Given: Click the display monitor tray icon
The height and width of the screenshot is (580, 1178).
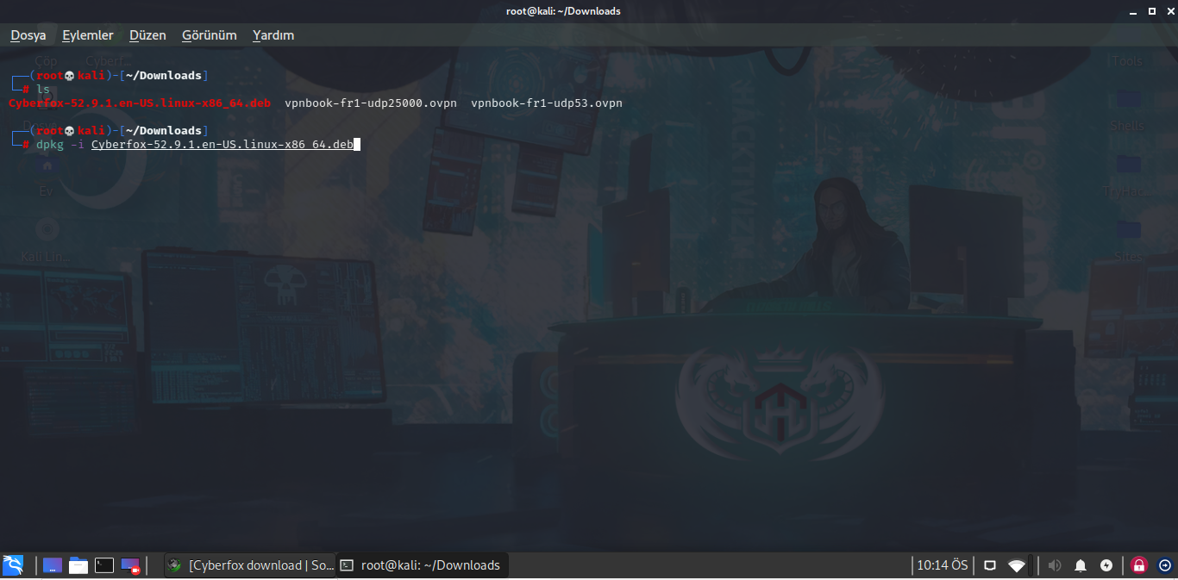Looking at the screenshot, I should tap(990, 565).
